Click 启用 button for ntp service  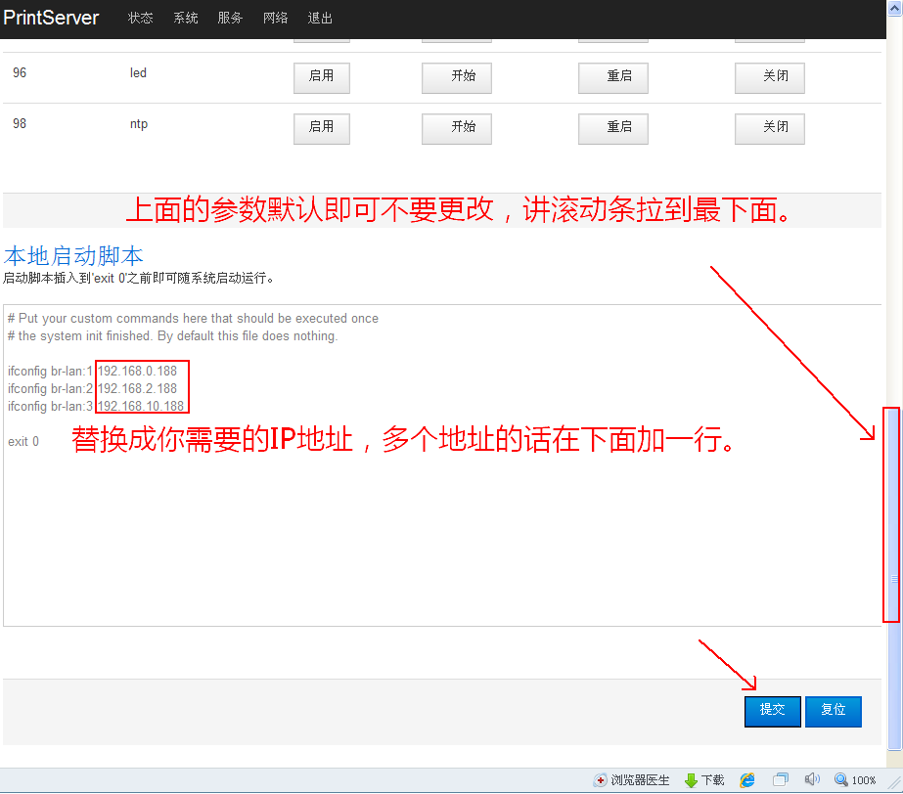[x=321, y=128]
